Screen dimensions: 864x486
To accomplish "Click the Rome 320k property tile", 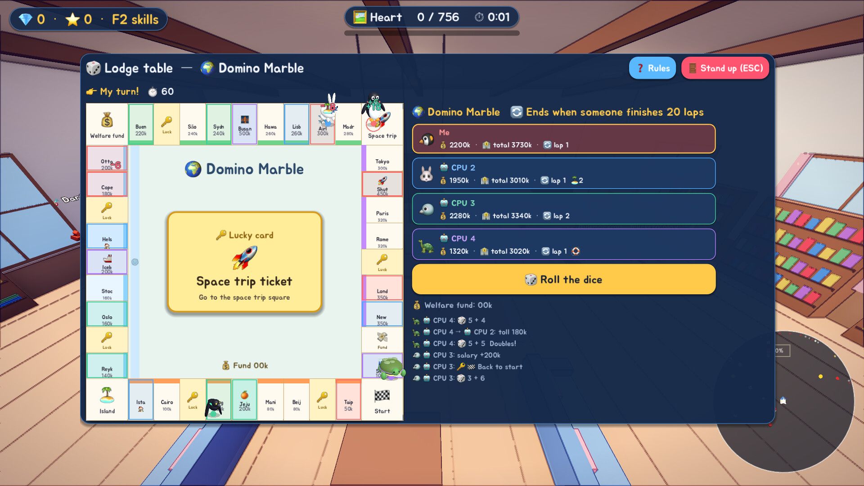I will coord(382,236).
